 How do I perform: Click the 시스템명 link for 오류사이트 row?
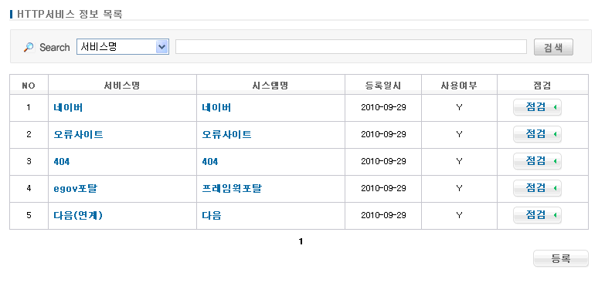(x=227, y=134)
